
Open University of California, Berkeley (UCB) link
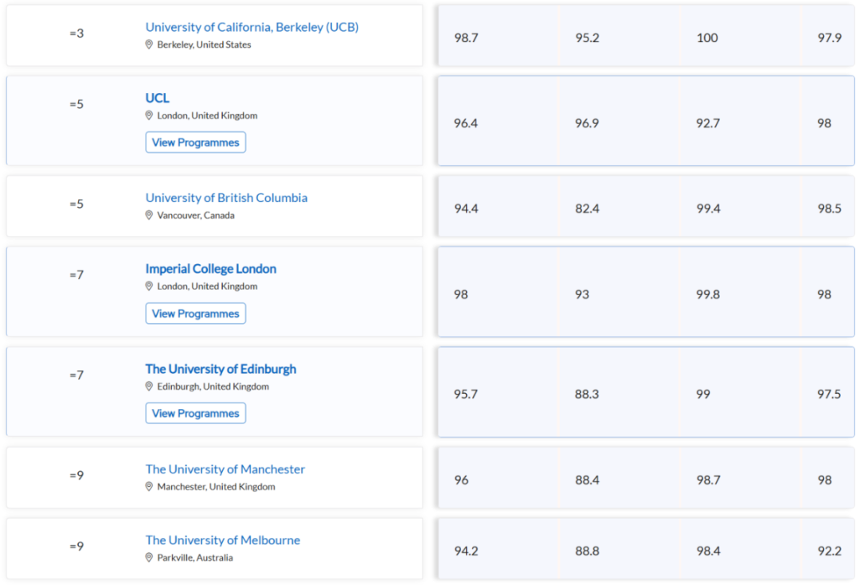(252, 27)
